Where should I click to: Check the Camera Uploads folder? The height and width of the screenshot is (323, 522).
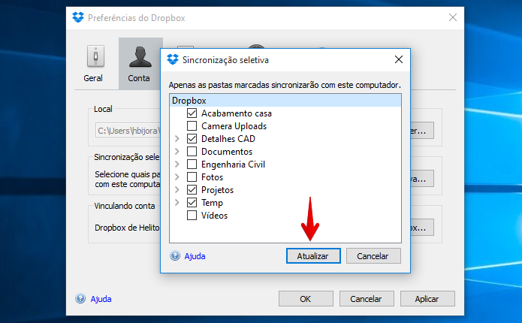click(x=192, y=126)
